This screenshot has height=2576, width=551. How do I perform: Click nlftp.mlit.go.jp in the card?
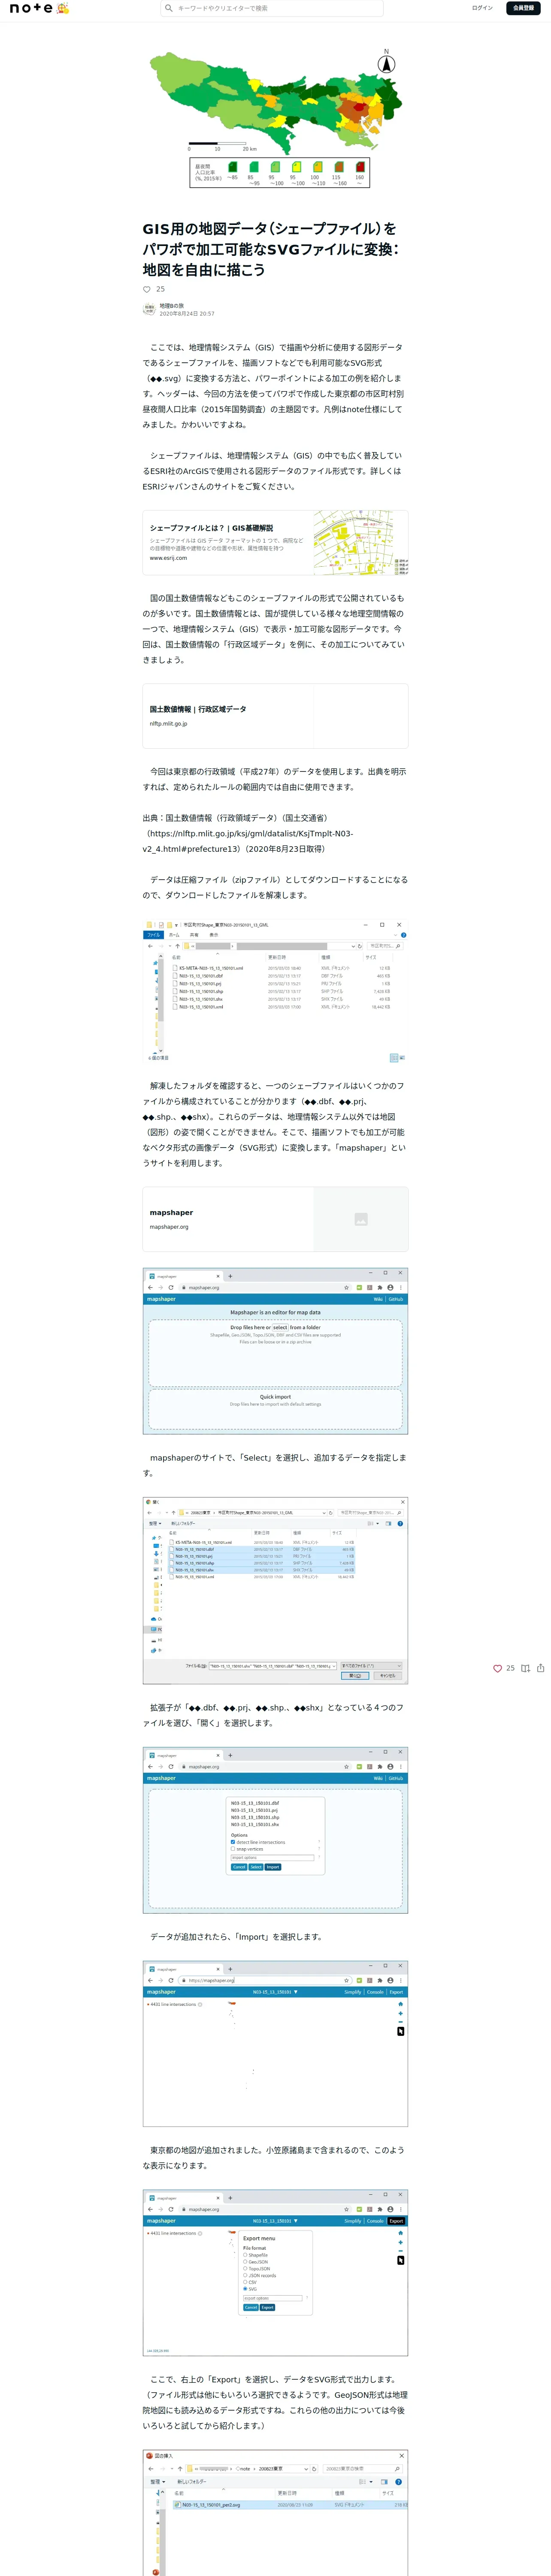[168, 724]
